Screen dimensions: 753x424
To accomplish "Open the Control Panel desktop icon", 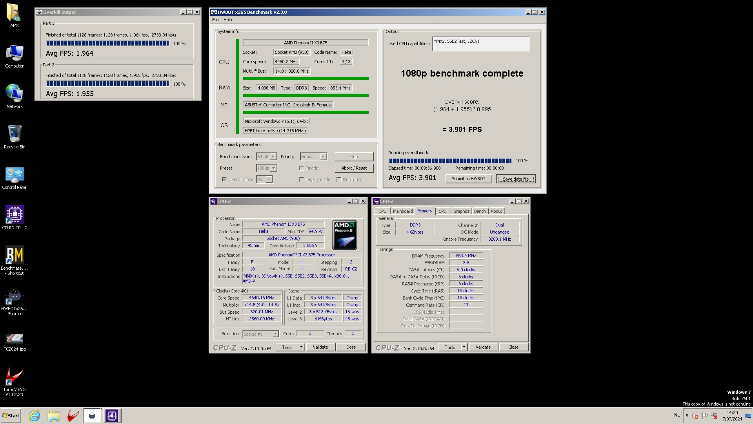I will click(x=15, y=177).
